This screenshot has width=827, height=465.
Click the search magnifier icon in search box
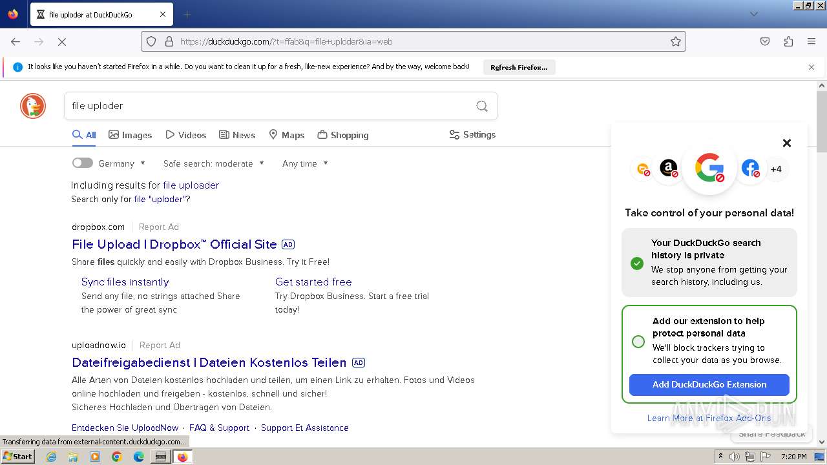coord(482,106)
